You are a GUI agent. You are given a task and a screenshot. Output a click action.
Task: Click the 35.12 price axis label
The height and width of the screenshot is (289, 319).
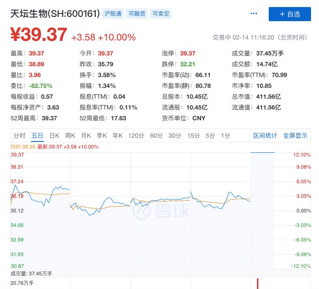point(17,211)
